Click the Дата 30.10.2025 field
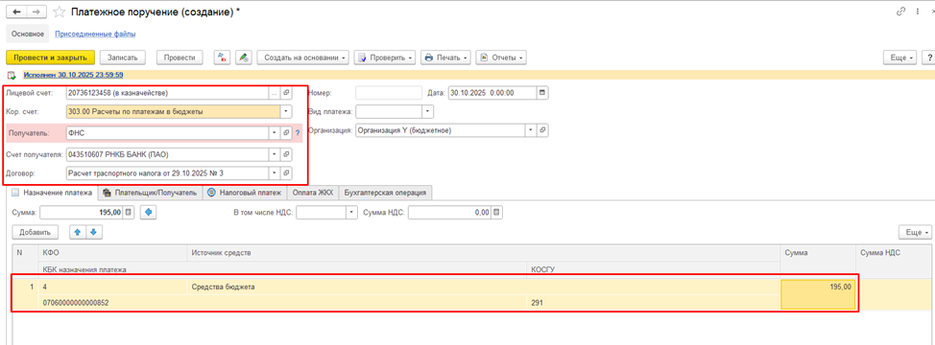 click(491, 93)
